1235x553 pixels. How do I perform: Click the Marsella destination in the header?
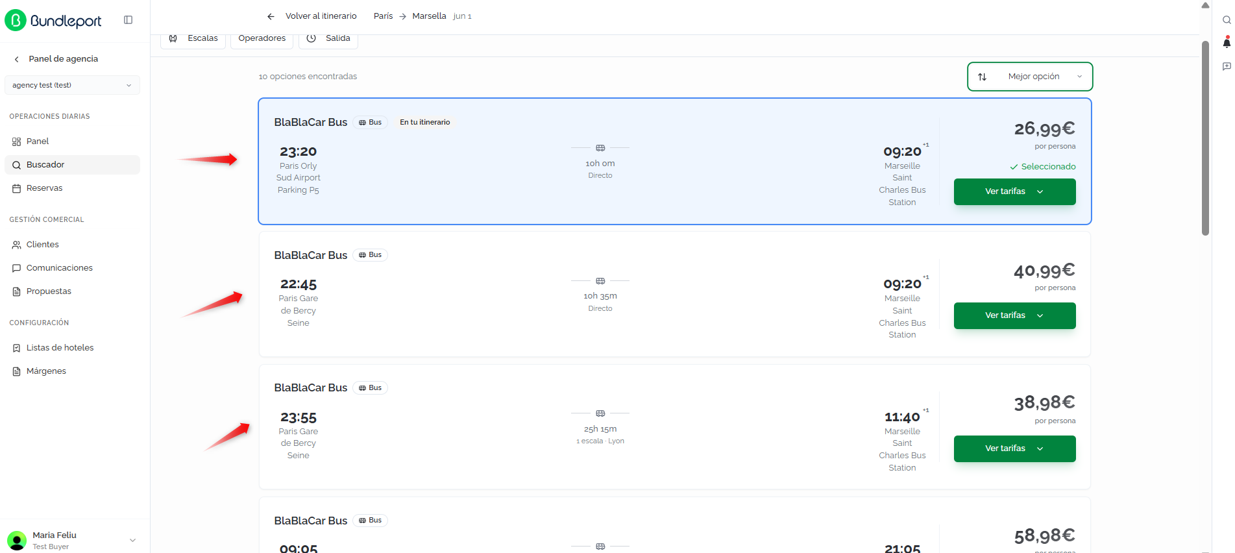point(430,16)
